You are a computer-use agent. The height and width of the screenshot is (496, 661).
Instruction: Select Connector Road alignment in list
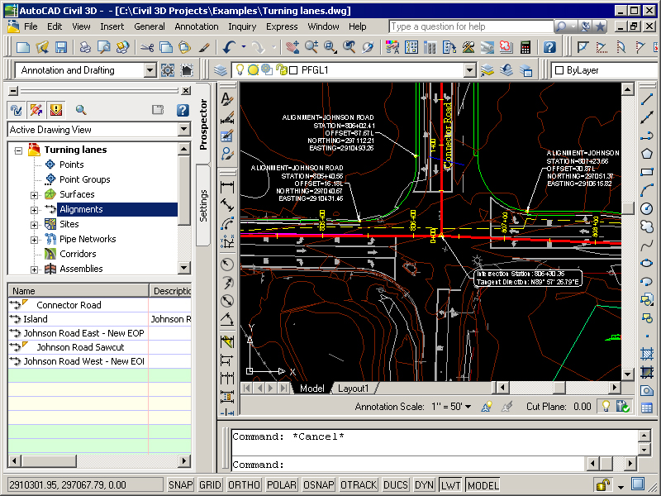(69, 305)
